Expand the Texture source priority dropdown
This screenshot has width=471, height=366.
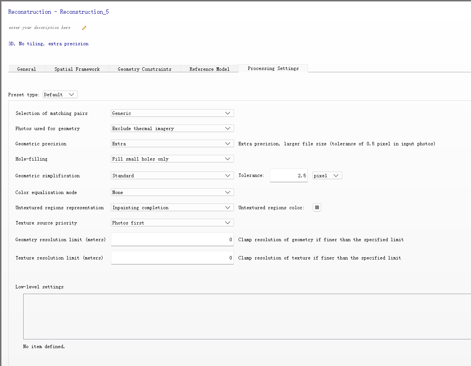[x=172, y=223]
